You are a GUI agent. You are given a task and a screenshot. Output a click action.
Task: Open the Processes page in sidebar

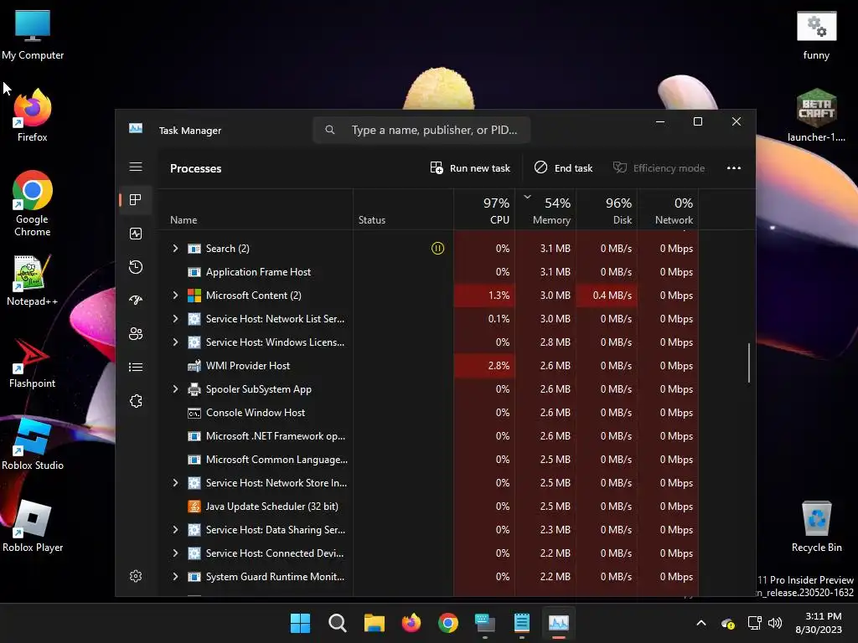click(135, 199)
